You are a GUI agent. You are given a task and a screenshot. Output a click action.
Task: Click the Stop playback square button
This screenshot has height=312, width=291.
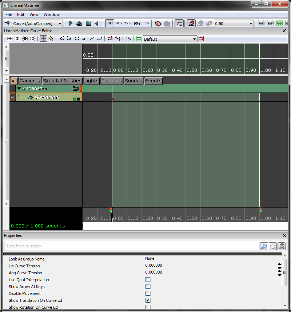[88, 23]
